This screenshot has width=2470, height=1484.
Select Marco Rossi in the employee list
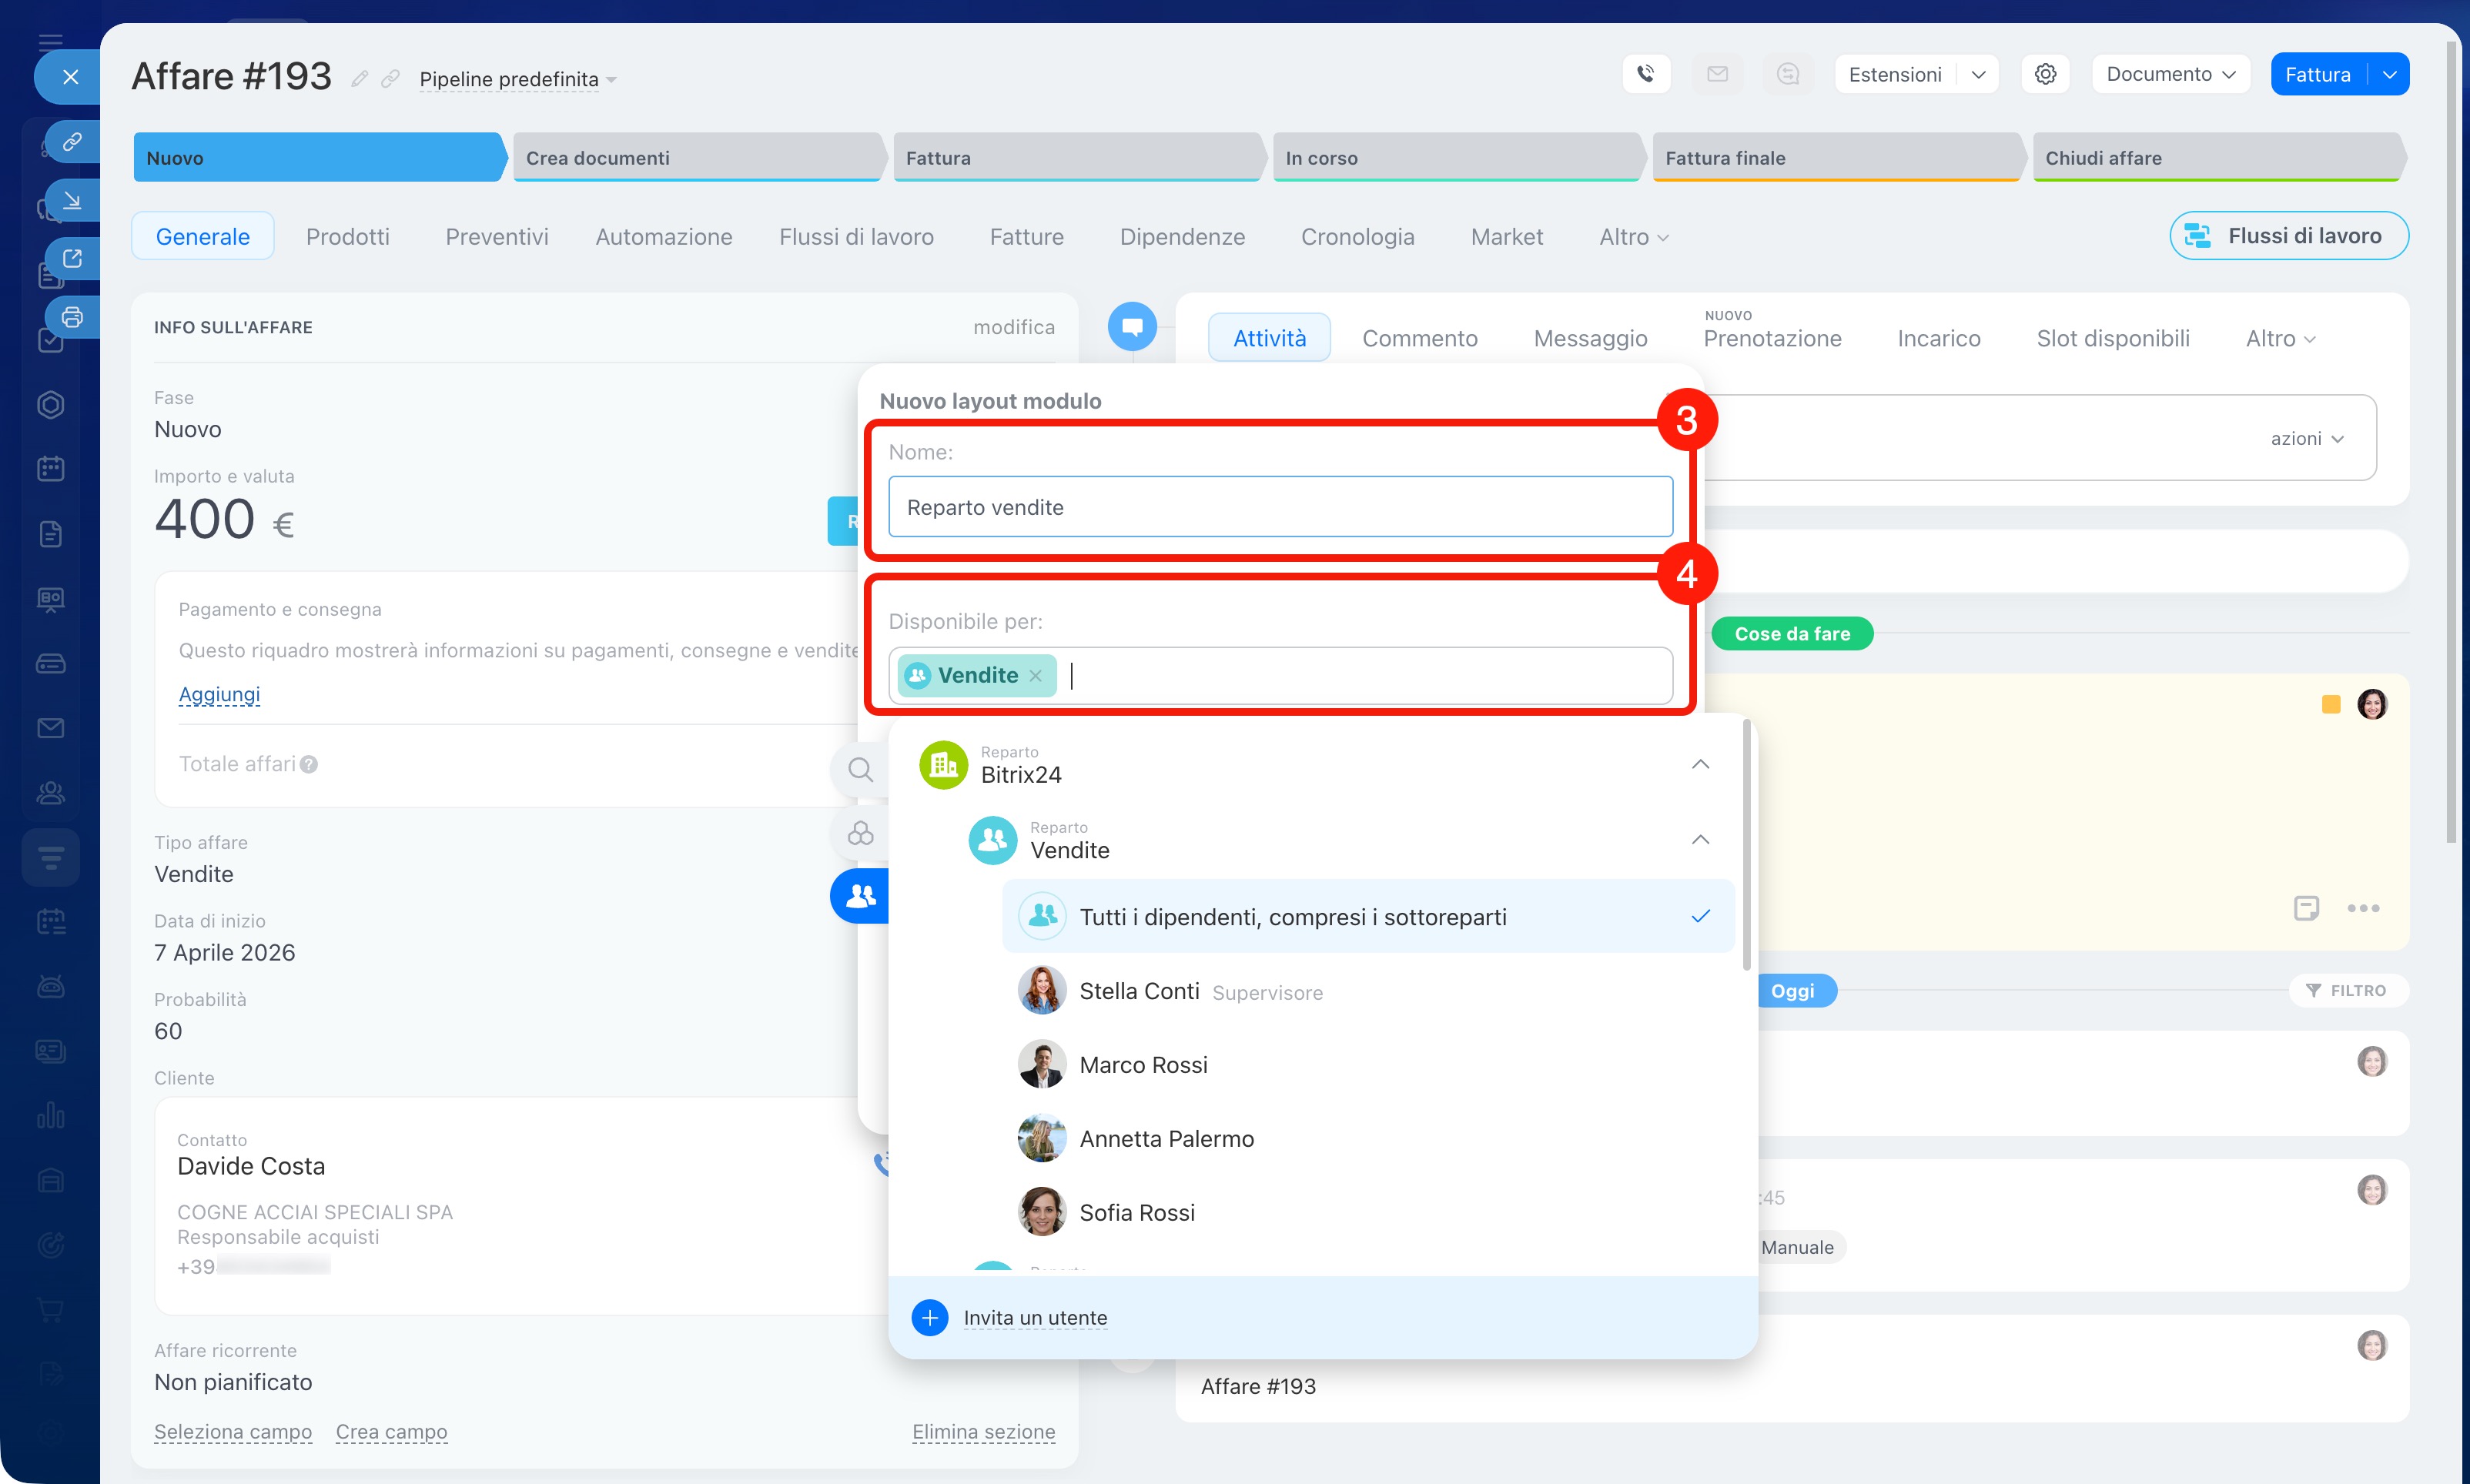(1143, 1064)
